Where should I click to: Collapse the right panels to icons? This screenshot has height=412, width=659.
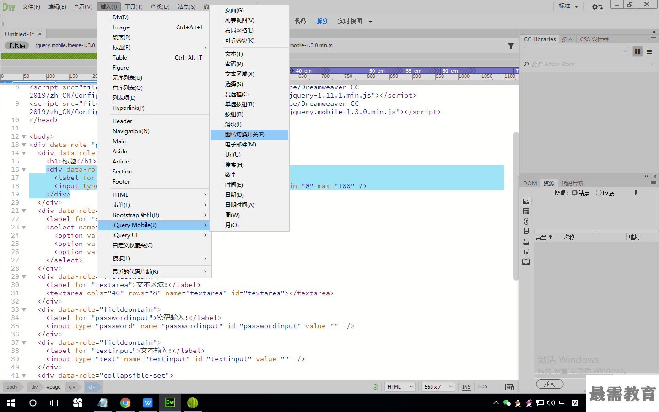click(x=654, y=32)
